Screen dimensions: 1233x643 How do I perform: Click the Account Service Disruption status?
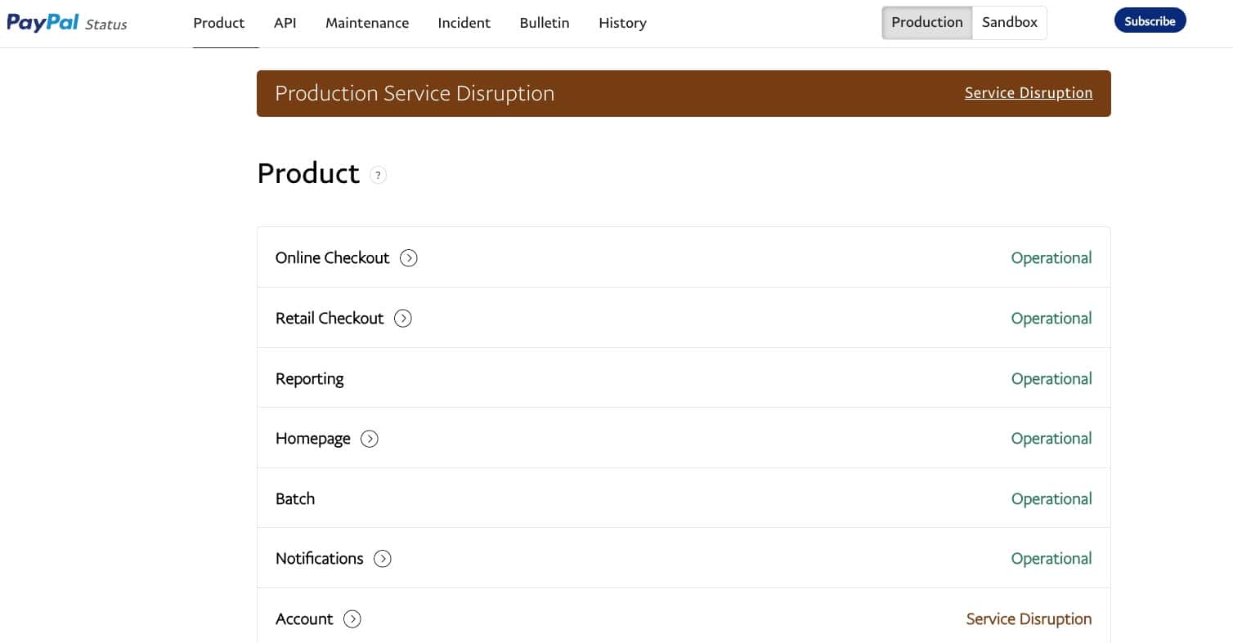click(1028, 619)
